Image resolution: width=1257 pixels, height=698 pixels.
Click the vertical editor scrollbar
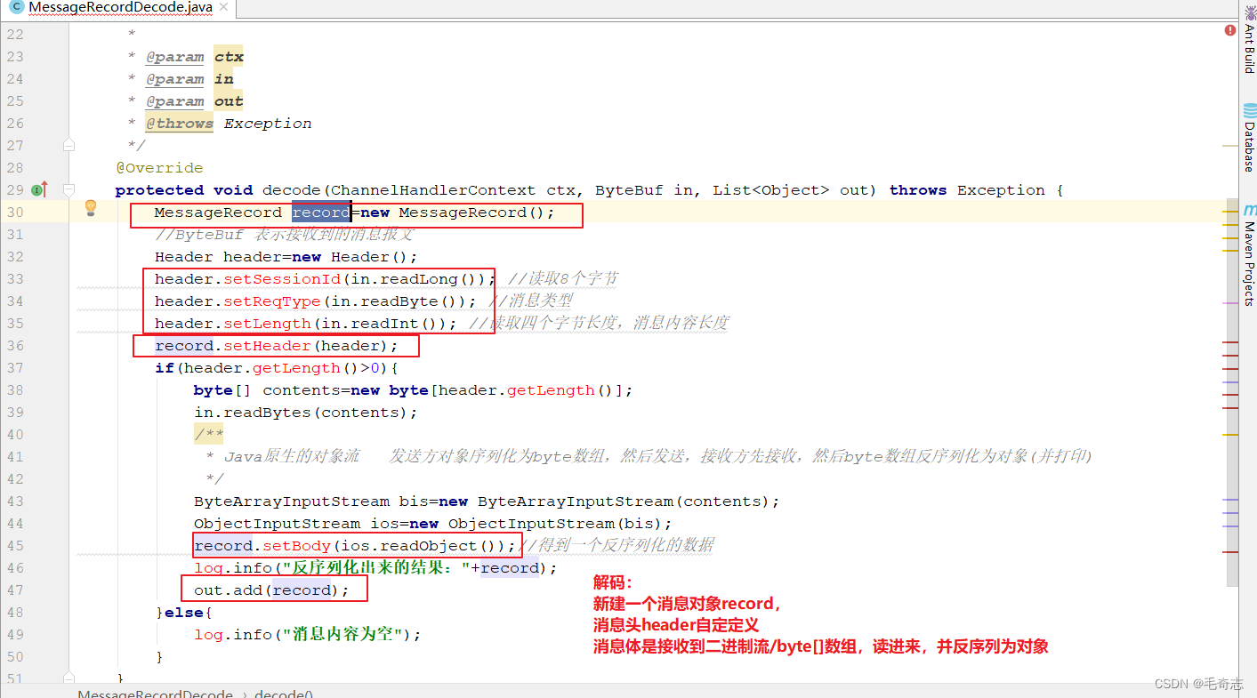tap(1231, 391)
